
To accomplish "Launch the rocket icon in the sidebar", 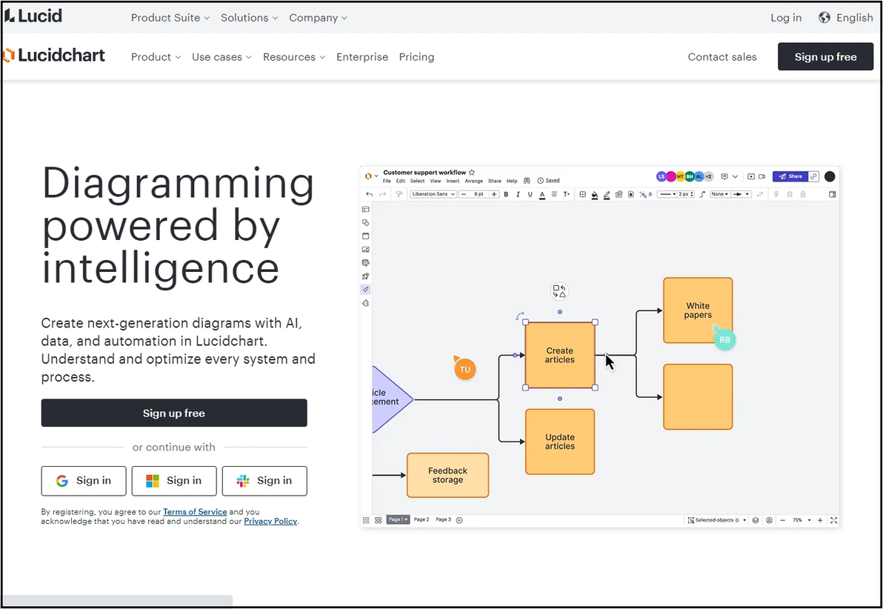I will click(x=365, y=276).
